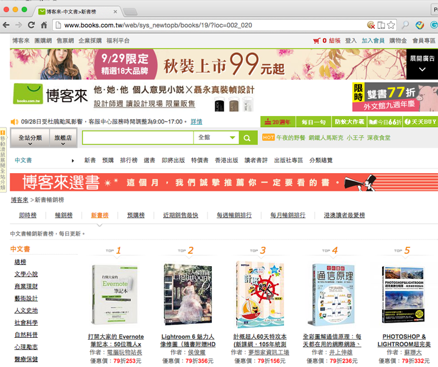Open the 通信原理 book cover thumbnail
Viewport: 438px width, 367px height.
(332, 295)
